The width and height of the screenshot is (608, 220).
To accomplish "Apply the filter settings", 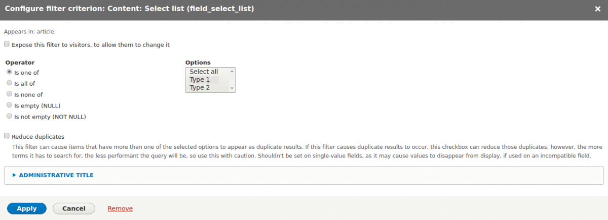I will tap(27, 208).
